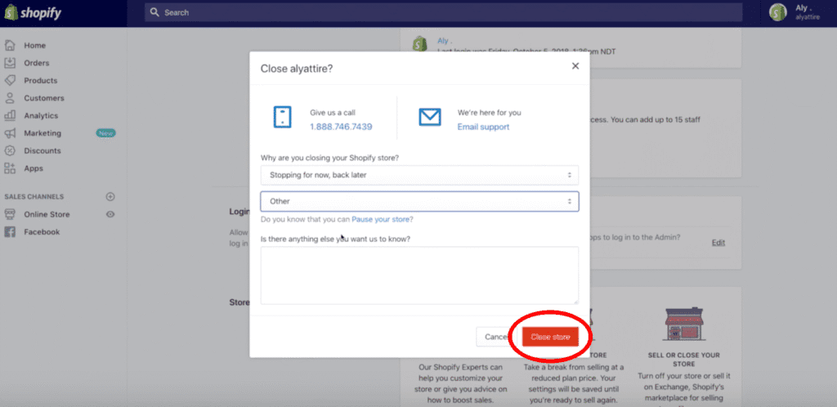The width and height of the screenshot is (837, 407).
Task: Open the Analytics menu item
Action: click(41, 116)
